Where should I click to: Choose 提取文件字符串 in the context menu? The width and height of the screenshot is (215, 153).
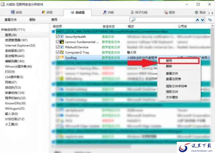[176, 86]
